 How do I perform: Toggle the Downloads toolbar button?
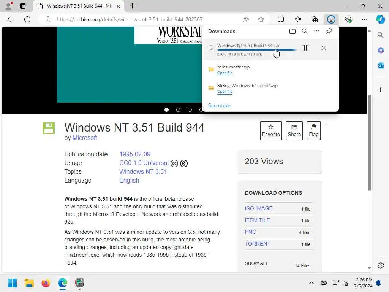click(331, 19)
